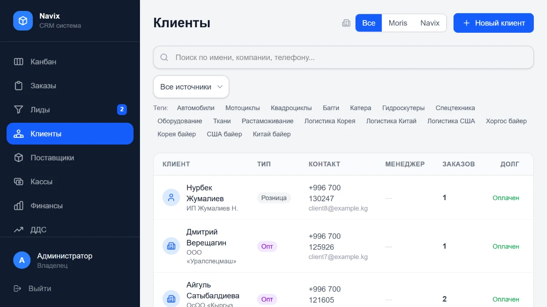Select Поставщики in navigation
Image resolution: width=547 pixels, height=307 pixels.
click(70, 158)
